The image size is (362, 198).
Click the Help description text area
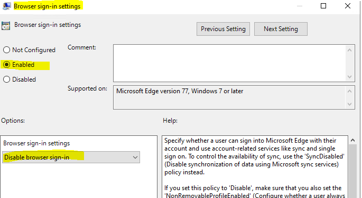255,167
